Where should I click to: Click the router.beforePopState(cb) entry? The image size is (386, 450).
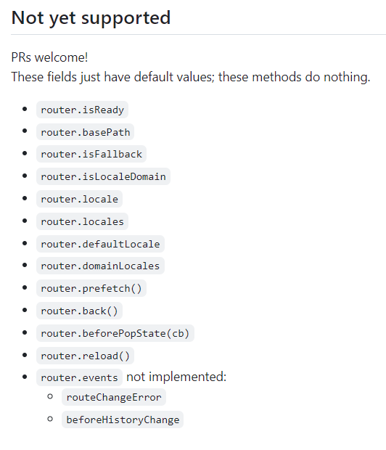coord(115,333)
